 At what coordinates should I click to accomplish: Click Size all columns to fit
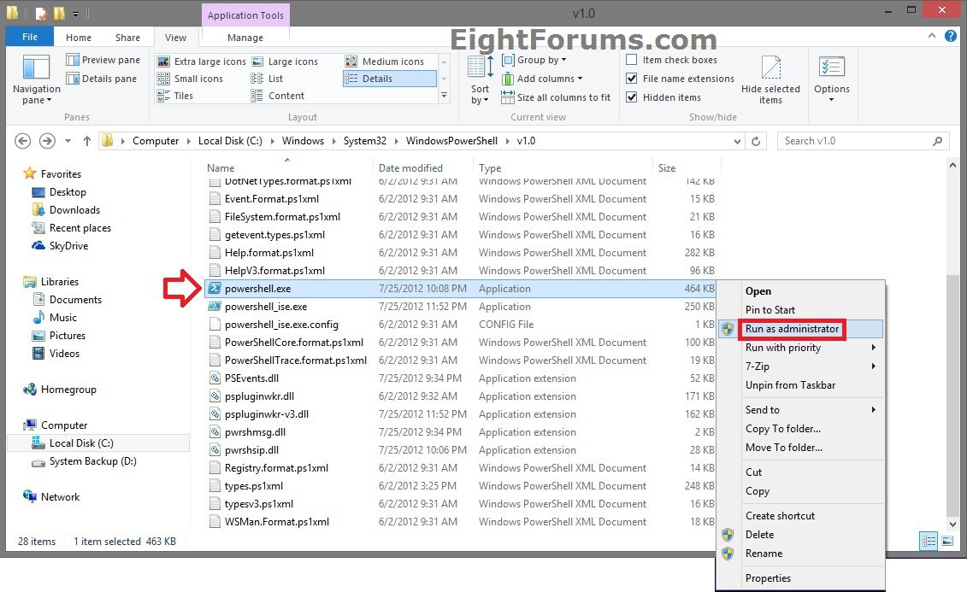556,97
